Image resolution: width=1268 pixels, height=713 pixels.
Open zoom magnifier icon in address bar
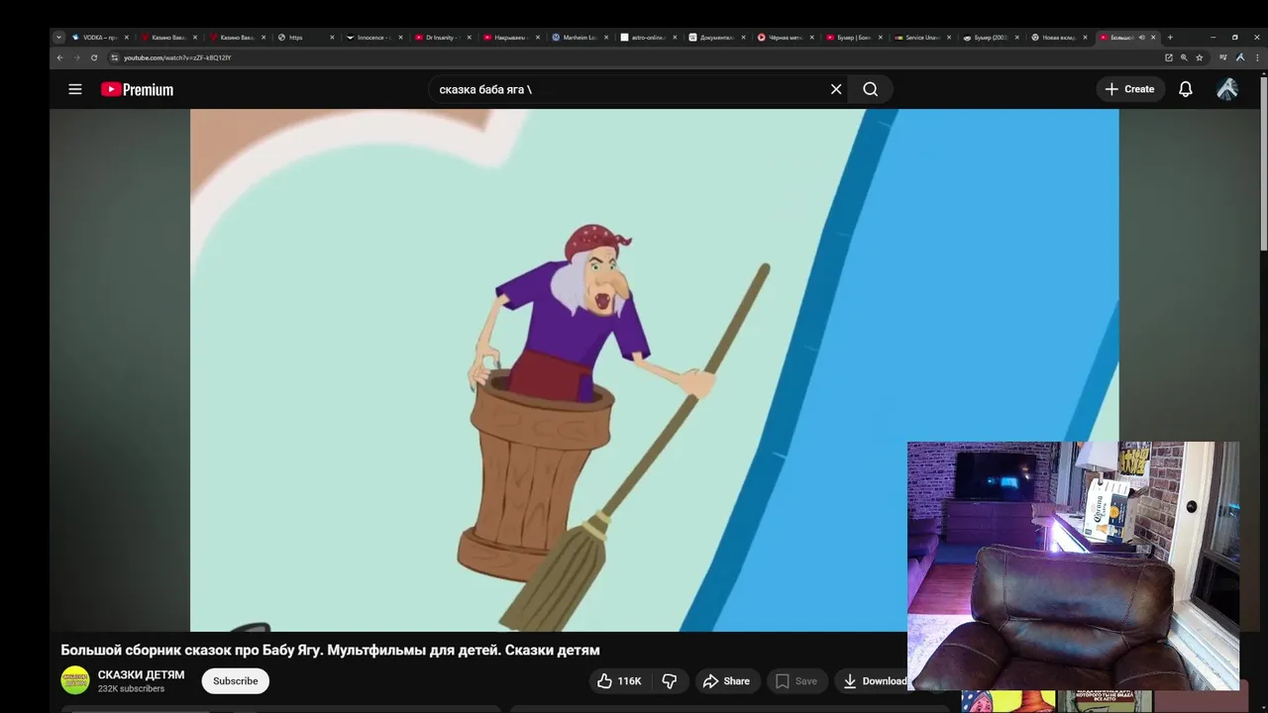click(x=1184, y=57)
